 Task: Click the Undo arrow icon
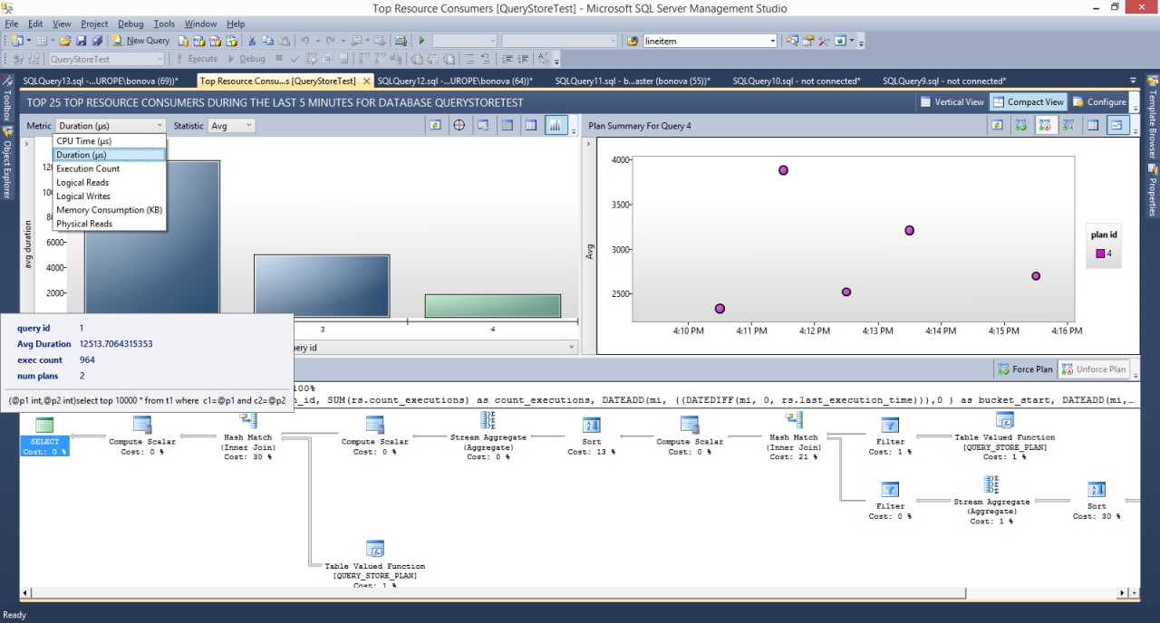click(x=304, y=41)
